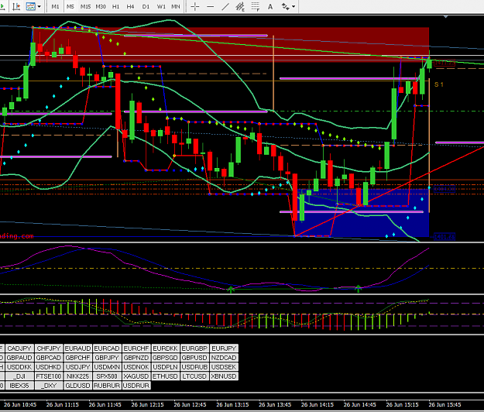Viewport: 484px width, 412px height.
Task: Select the text label tool A
Action: pos(270,6)
